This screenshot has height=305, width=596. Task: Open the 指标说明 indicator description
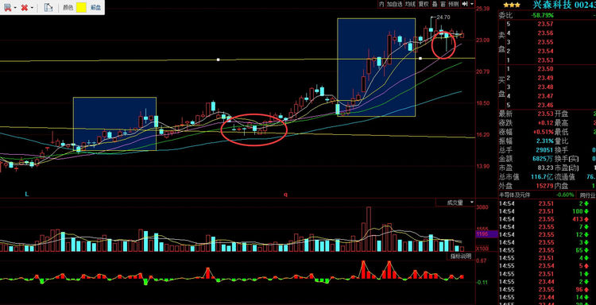tap(461, 256)
